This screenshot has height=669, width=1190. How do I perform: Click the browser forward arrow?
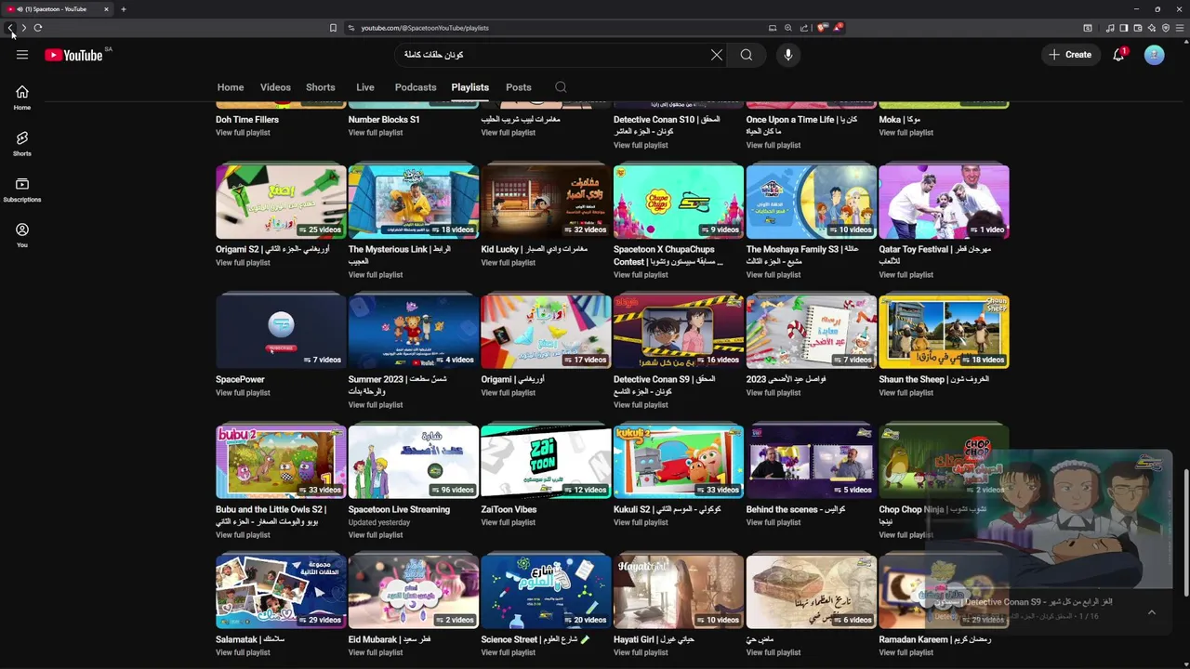pos(24,28)
